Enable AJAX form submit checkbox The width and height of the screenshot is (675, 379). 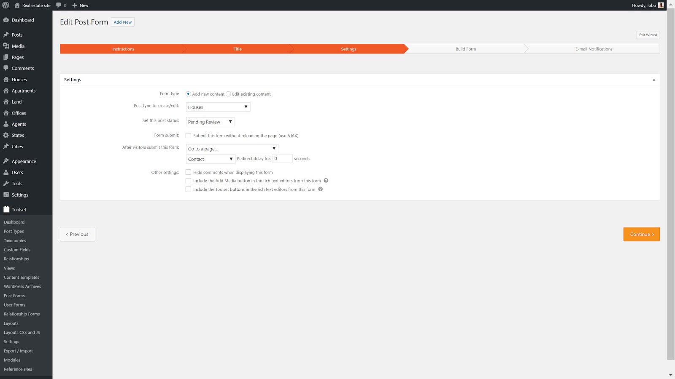[188, 136]
